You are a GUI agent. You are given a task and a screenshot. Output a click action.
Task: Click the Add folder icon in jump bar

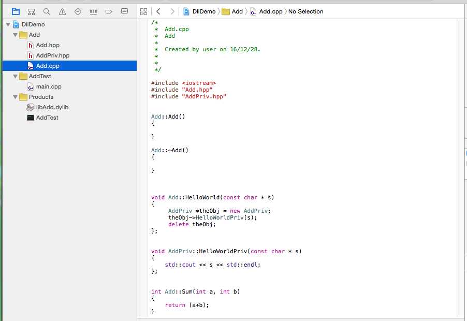point(226,11)
